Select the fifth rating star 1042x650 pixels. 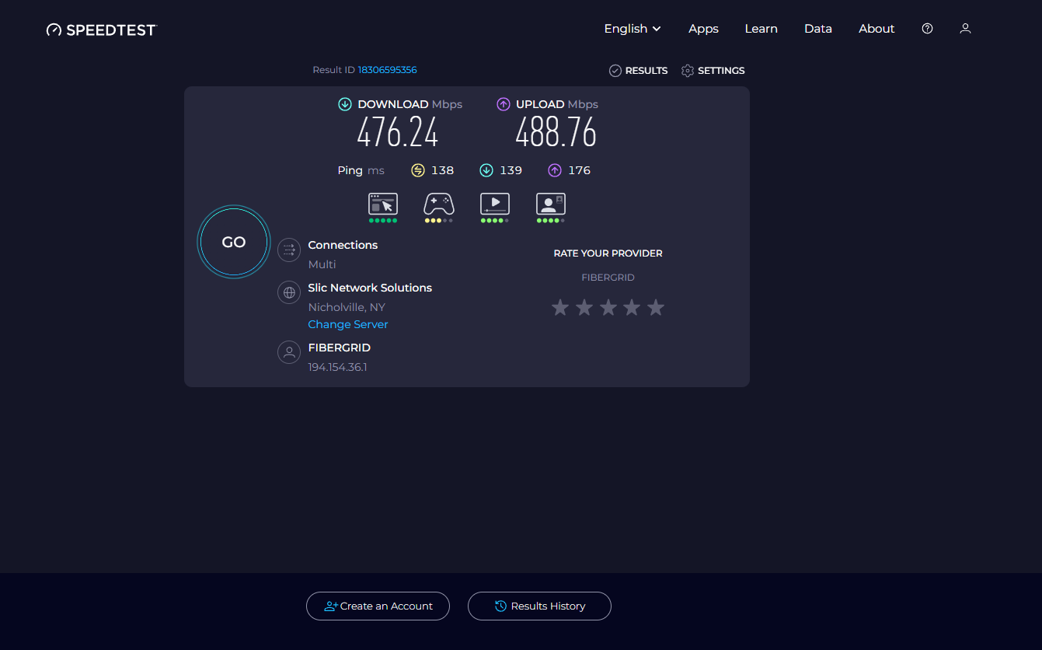[x=655, y=307]
